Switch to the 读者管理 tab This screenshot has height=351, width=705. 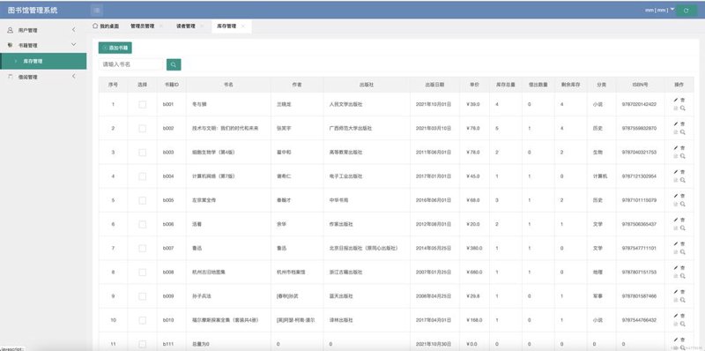click(186, 26)
